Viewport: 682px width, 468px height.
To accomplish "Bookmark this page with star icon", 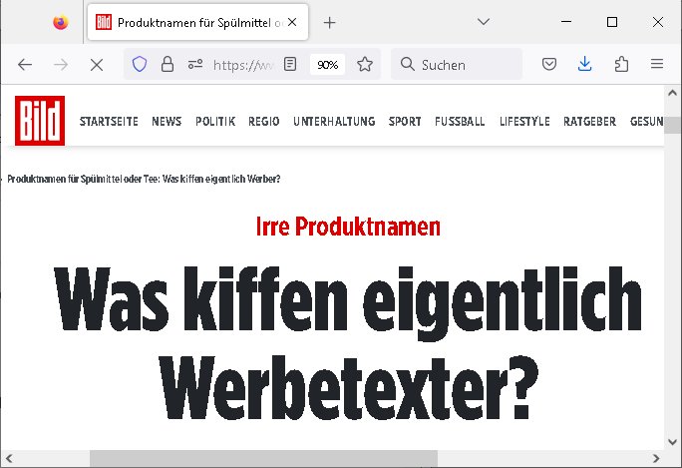I will point(365,64).
